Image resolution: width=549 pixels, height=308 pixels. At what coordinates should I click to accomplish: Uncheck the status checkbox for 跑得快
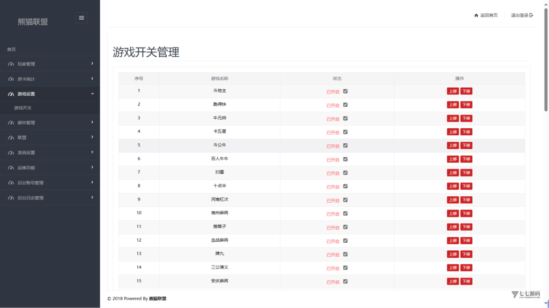click(x=345, y=105)
